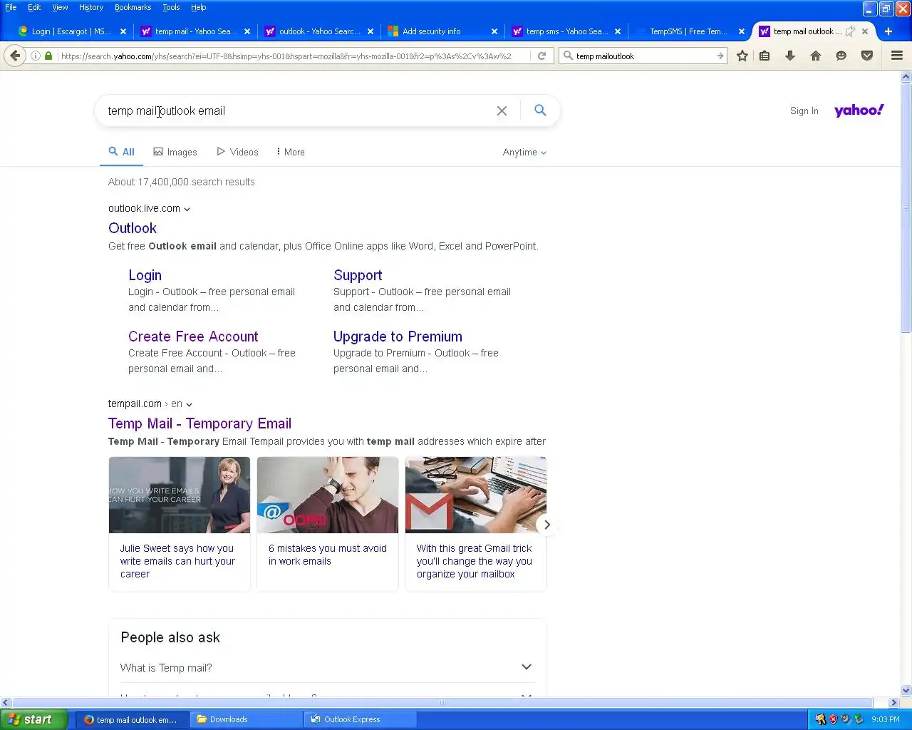Viewport: 912px width, 730px height.
Task: Open the File menu
Action: coord(11,7)
